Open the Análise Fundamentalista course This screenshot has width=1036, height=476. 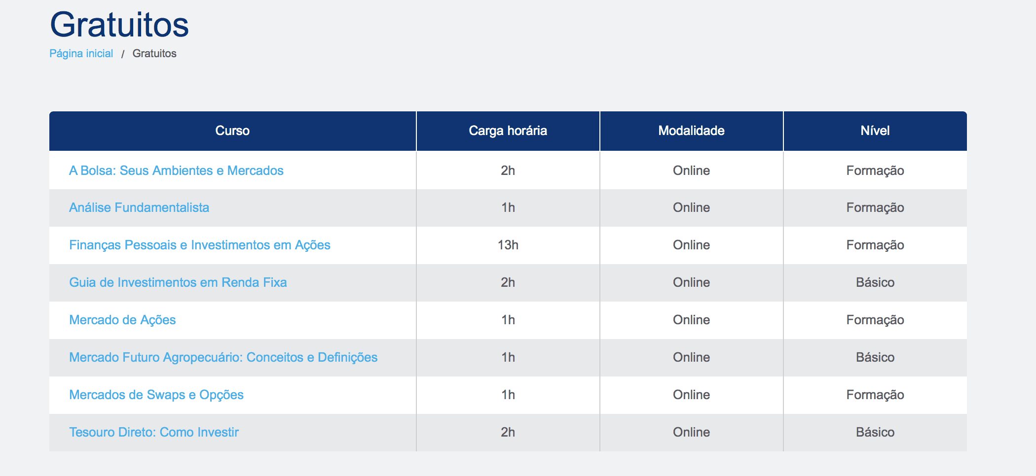coord(139,207)
